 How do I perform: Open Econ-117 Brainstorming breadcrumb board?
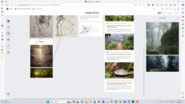23,9
